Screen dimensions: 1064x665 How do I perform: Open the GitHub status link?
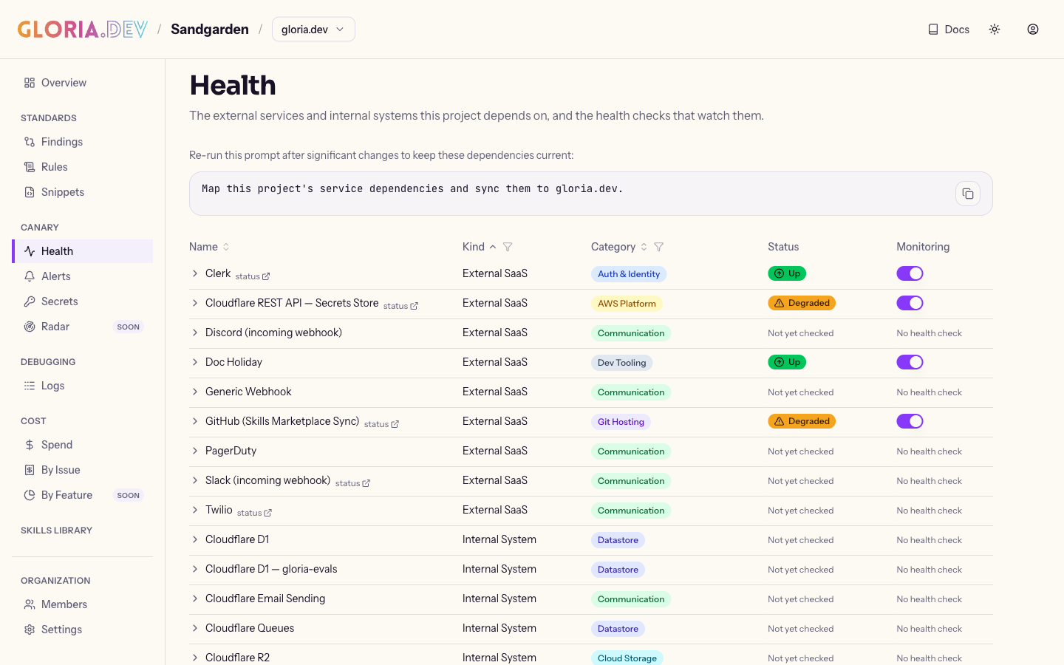381,424
